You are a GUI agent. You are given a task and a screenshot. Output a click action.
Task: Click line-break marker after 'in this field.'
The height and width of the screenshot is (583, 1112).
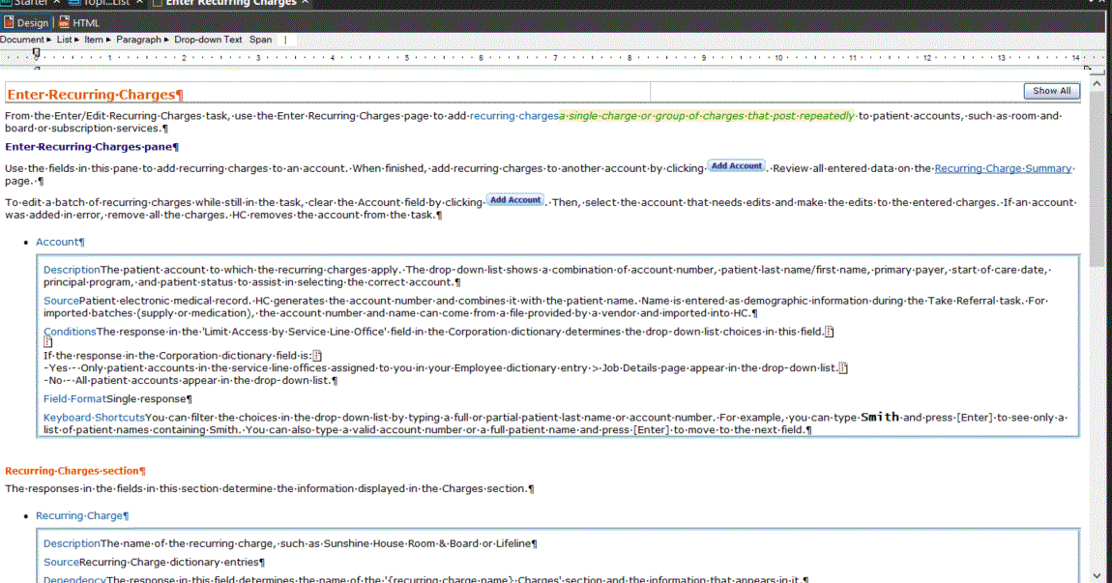pos(829,332)
